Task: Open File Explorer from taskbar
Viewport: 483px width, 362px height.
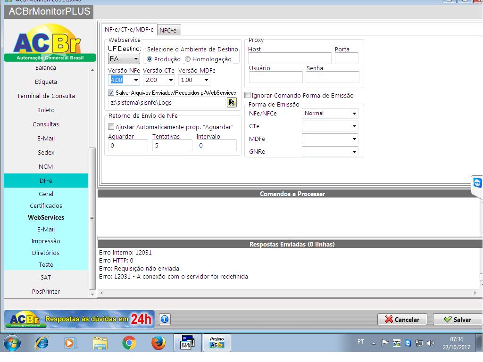Action: 100,343
